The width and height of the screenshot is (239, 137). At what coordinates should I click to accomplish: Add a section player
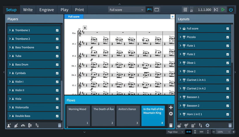(x=16, y=125)
